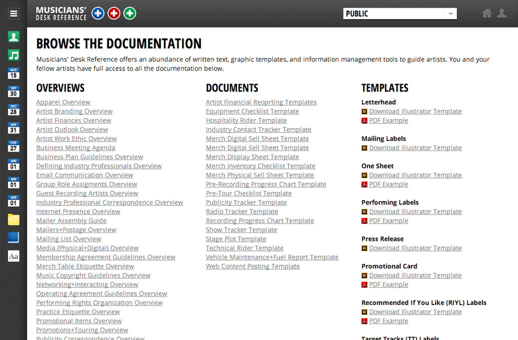Viewport: 518px width, 340px height.
Task: Open Equipment Checklist Template document
Action: coord(252,111)
